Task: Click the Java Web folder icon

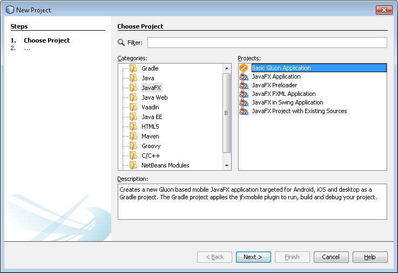Action: point(133,97)
